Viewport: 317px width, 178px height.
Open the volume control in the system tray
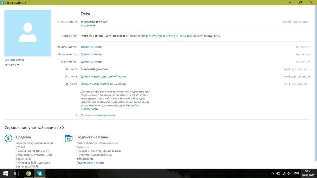[x=289, y=174]
